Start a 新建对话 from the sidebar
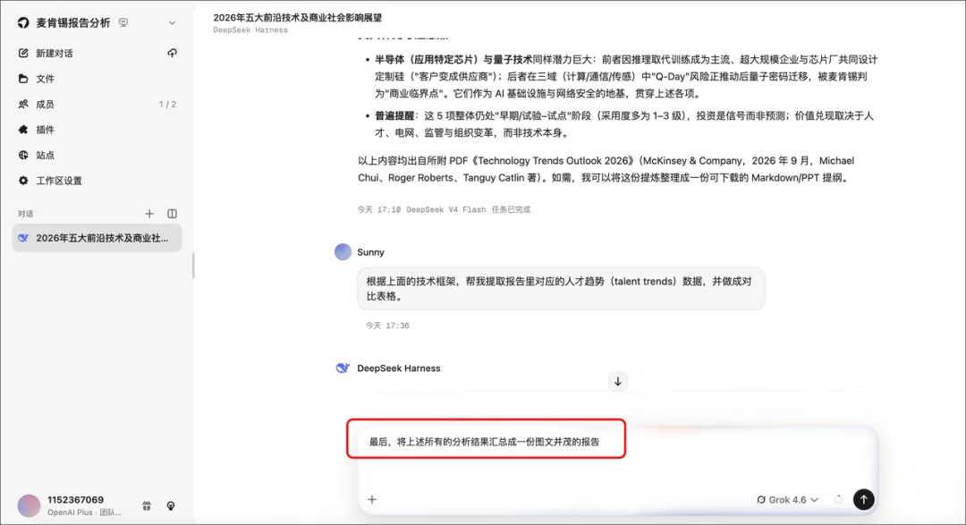Screen dimensions: 966x525 [55, 53]
